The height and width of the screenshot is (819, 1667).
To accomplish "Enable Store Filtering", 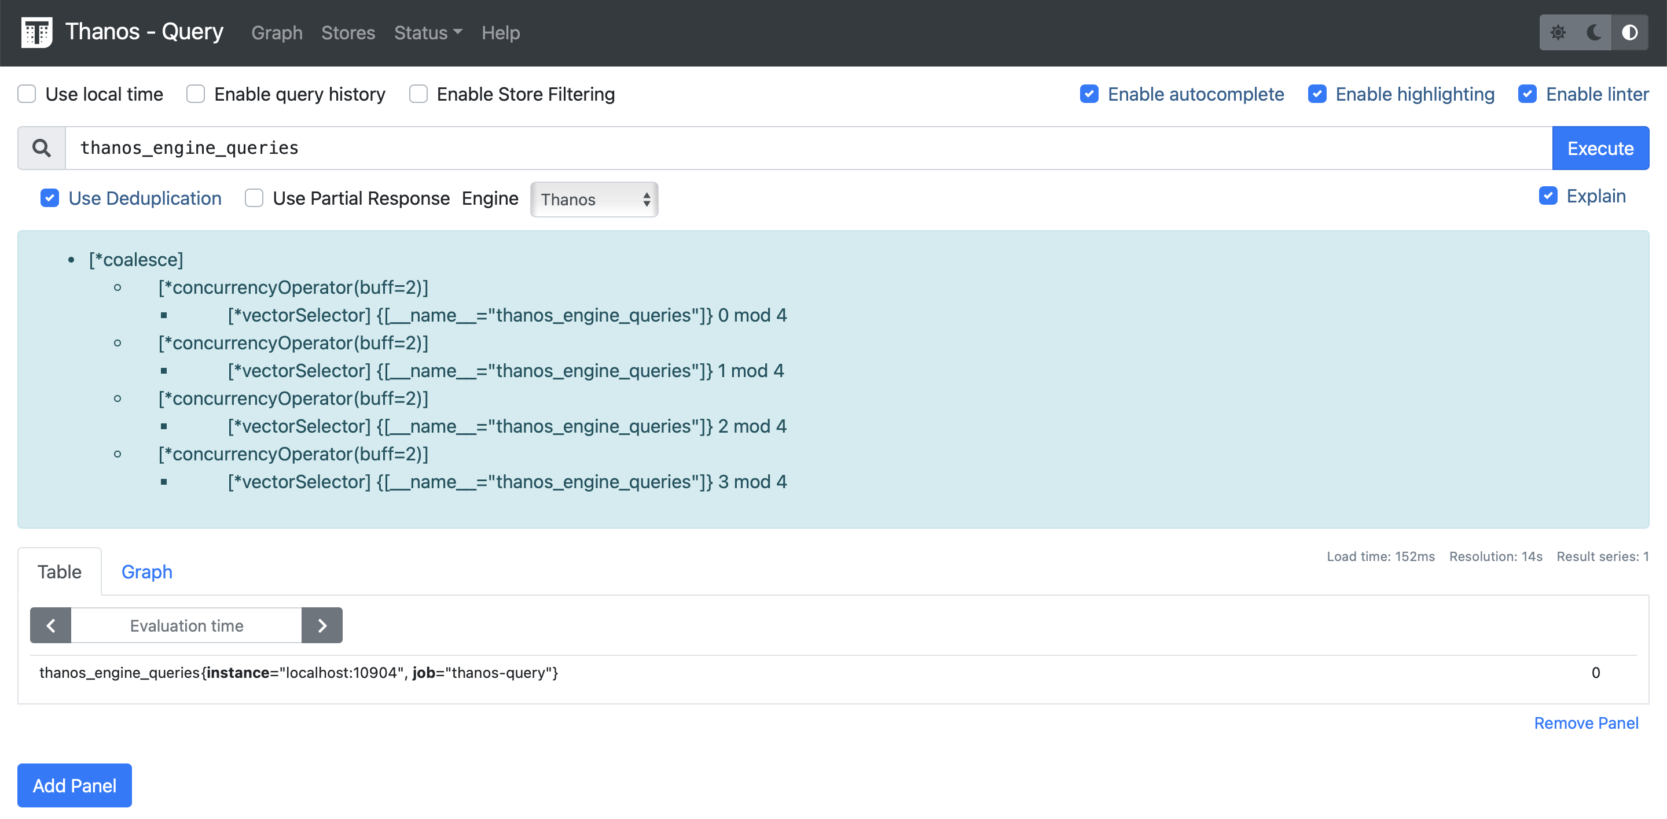I will click(x=418, y=94).
